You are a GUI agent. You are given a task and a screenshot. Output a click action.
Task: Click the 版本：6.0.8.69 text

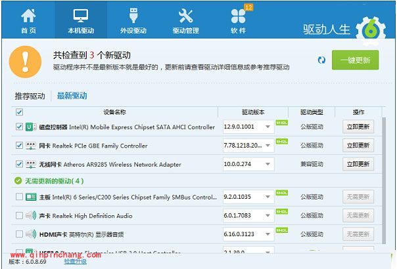click(28, 262)
